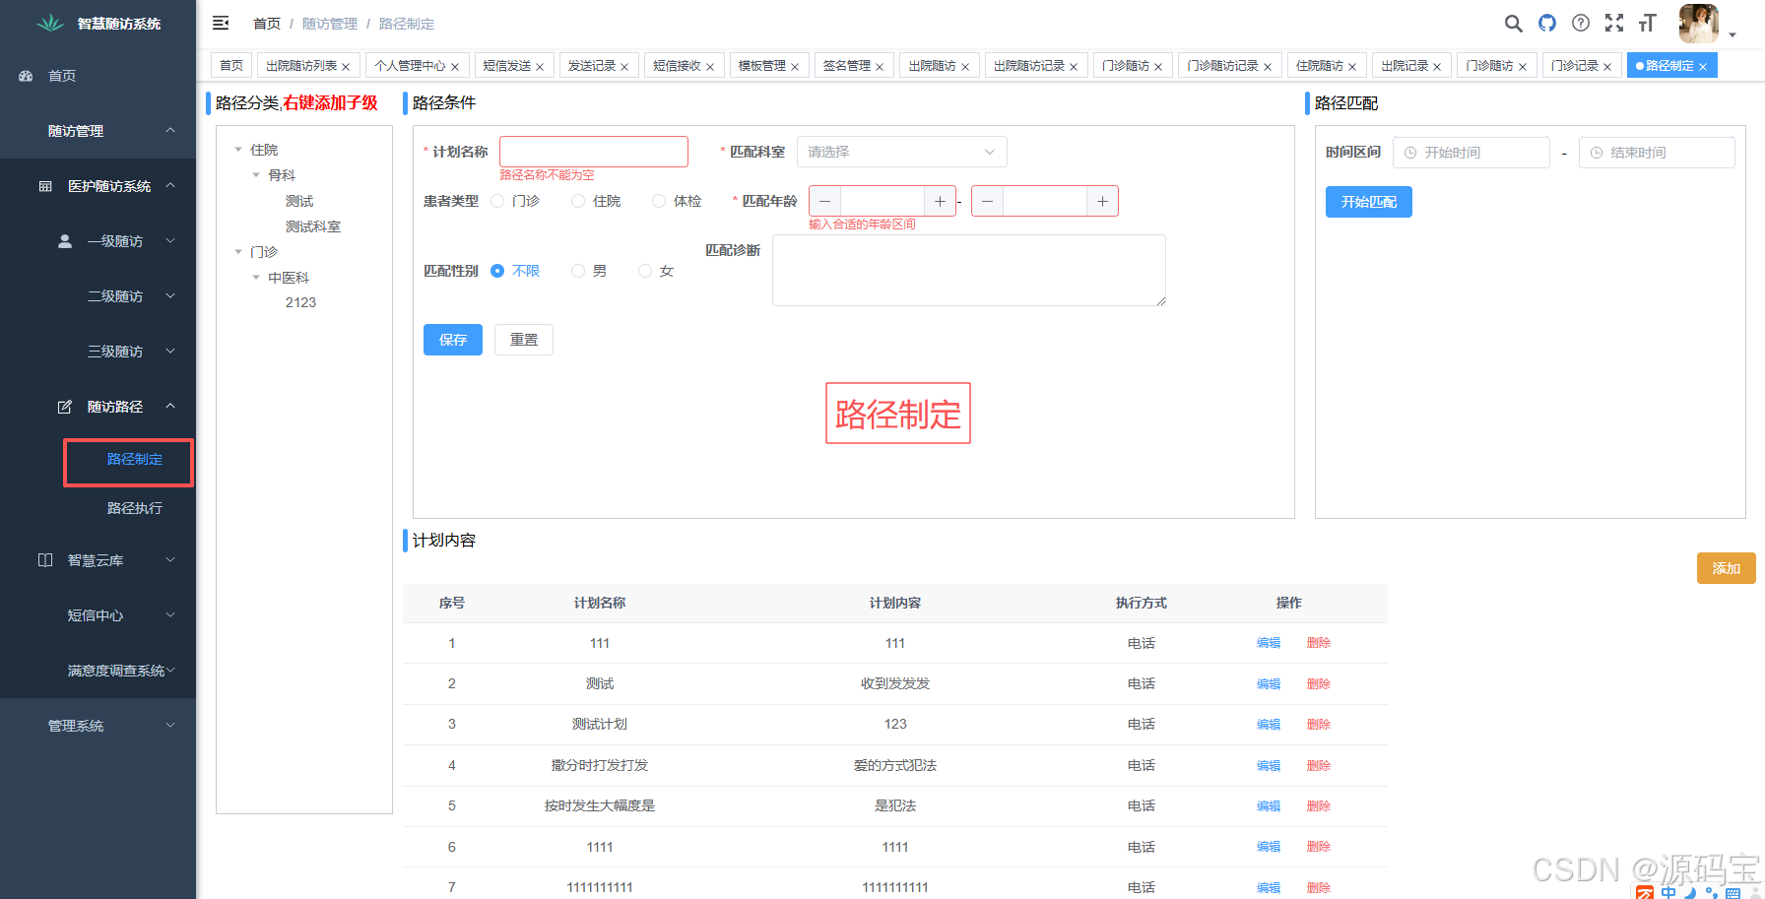This screenshot has height=899, width=1765.
Task: Collapse the 骨科 tree node
Action: [256, 175]
